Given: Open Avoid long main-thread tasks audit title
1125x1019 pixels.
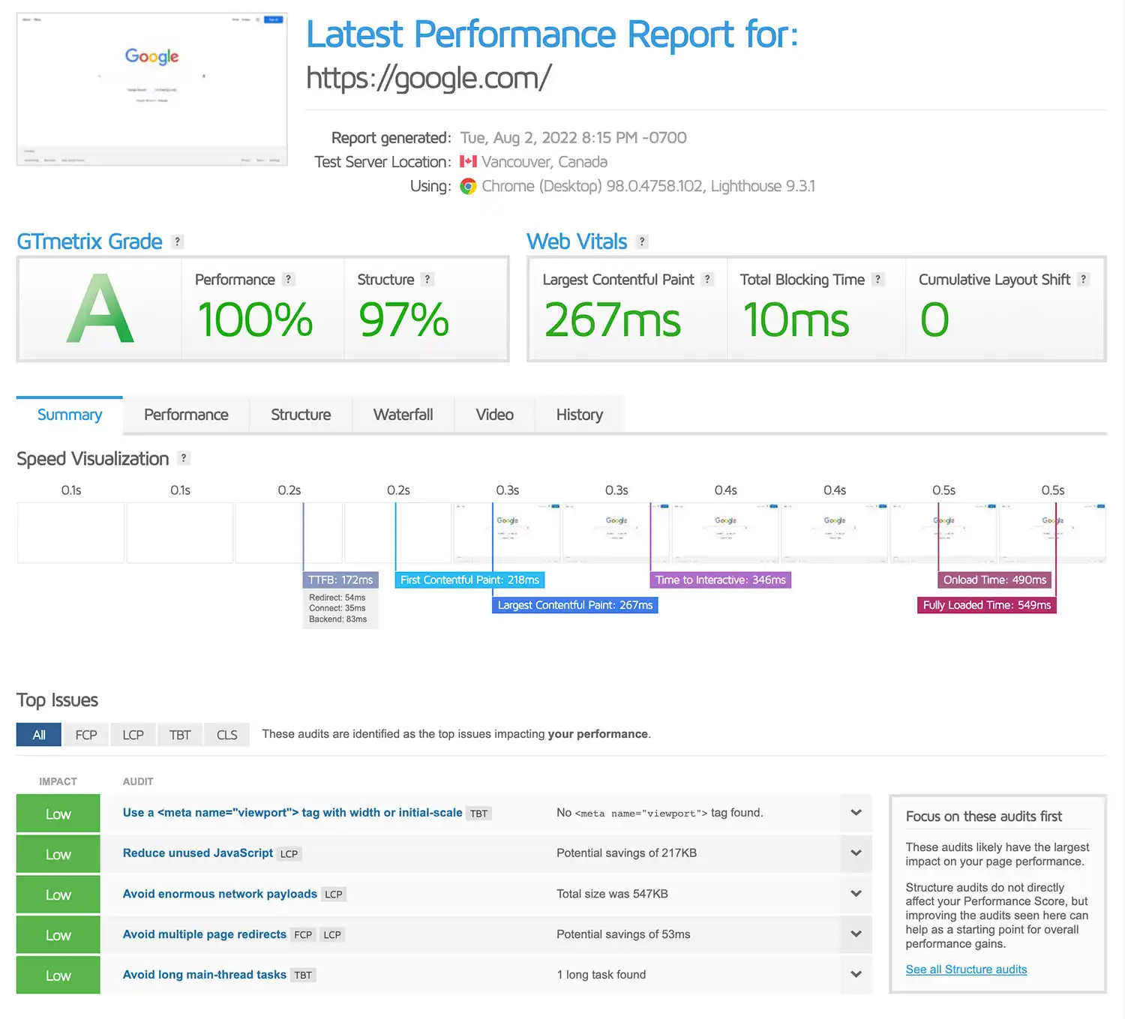Looking at the screenshot, I should coord(205,975).
